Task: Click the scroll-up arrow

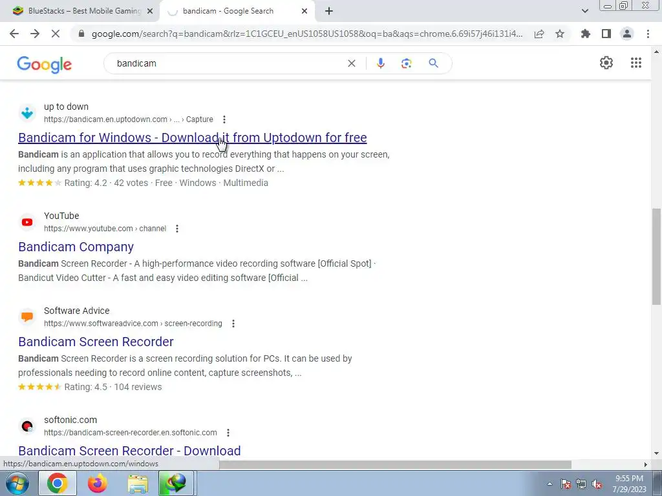Action: click(x=656, y=52)
